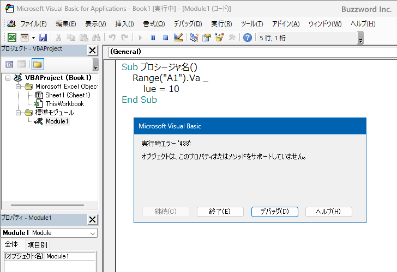Screen dimensions: 397x272
Task: Open the アドイン(A) menu
Action: 286,24
